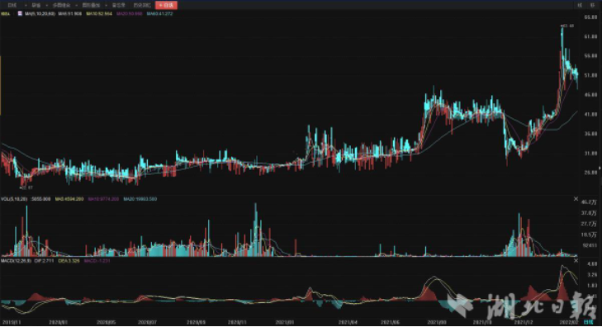Click the DEA value label in the MACD panel
602x327 pixels.
69,261
